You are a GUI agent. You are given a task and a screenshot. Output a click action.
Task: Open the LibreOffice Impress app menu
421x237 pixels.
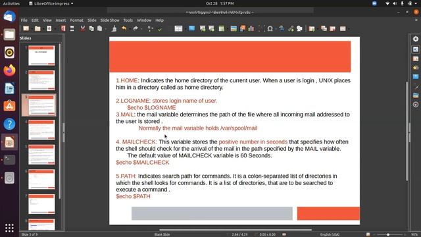coord(51,3)
